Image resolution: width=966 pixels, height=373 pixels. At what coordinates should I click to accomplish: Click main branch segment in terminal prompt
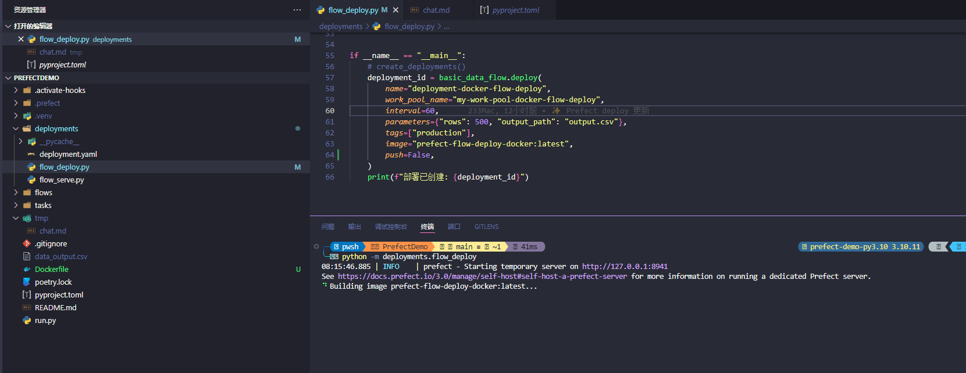pyautogui.click(x=470, y=246)
